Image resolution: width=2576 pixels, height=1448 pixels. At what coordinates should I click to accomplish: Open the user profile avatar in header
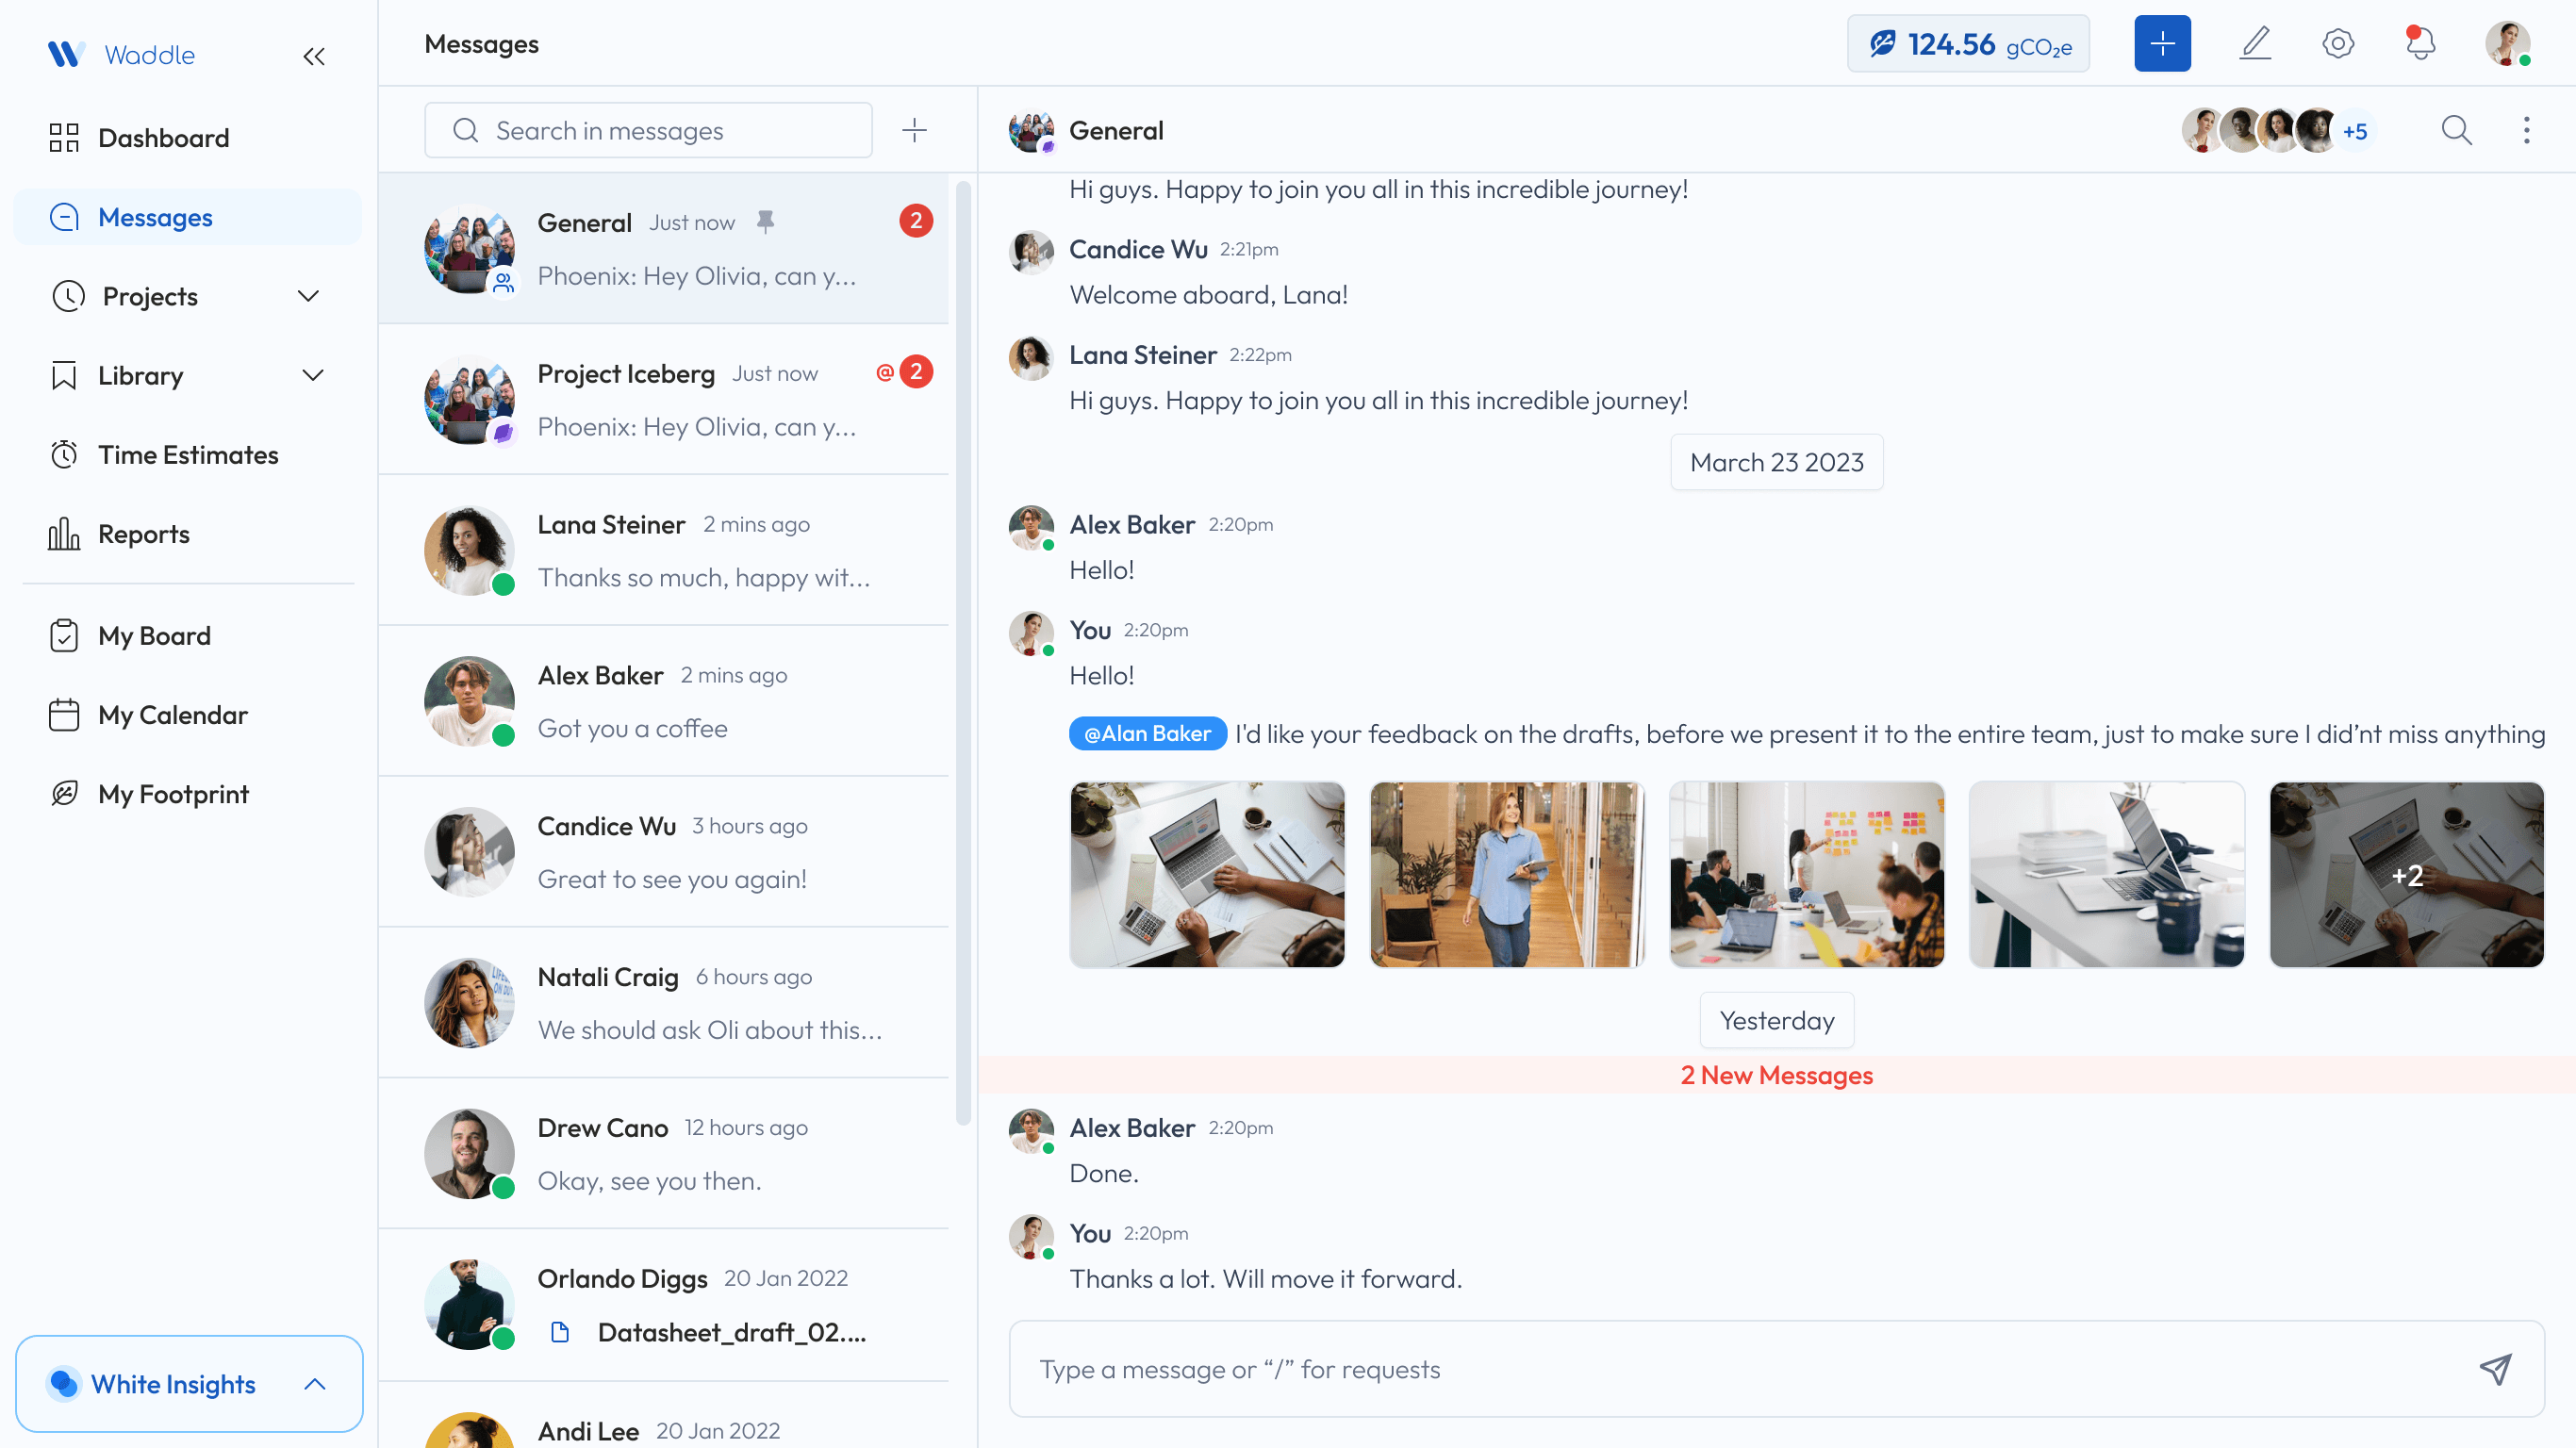(x=2508, y=44)
